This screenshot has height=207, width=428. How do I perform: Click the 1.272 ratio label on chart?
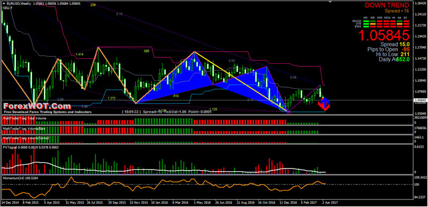pos(111,98)
